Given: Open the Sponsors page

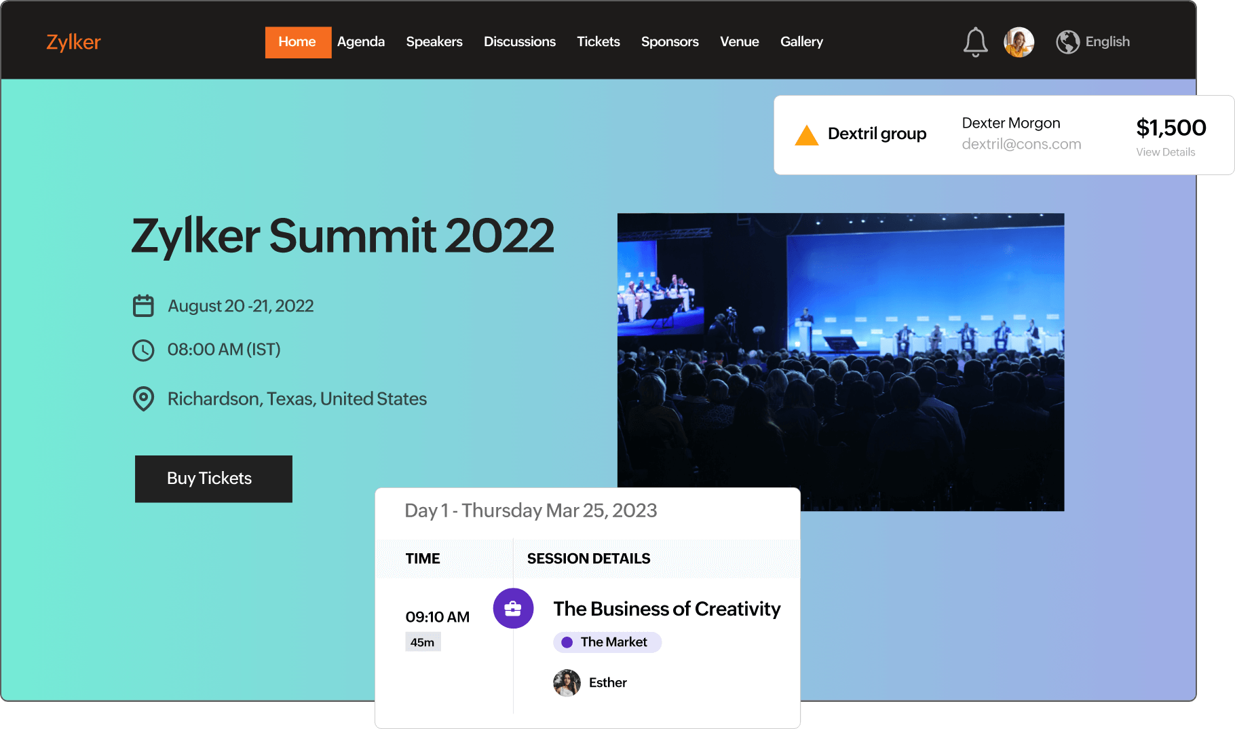Looking at the screenshot, I should click(670, 41).
